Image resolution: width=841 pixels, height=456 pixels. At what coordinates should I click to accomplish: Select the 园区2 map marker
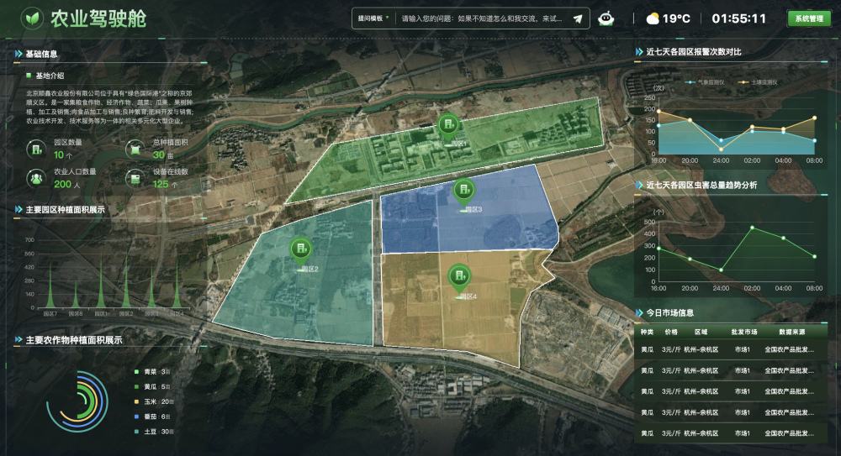point(300,249)
